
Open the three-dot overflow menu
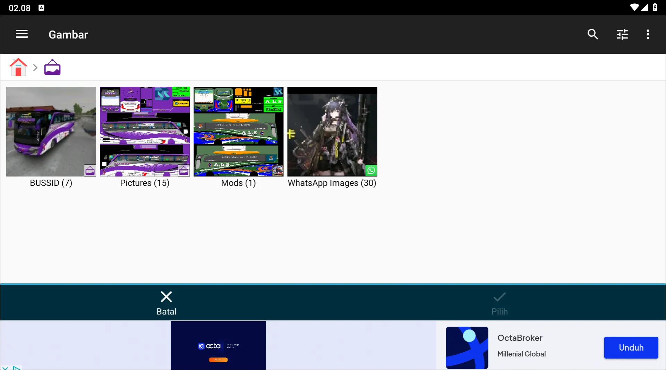coord(648,34)
